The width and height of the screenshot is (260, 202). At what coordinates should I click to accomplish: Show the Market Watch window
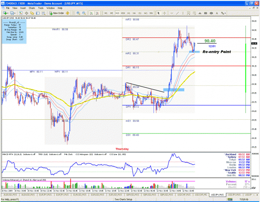21,13
